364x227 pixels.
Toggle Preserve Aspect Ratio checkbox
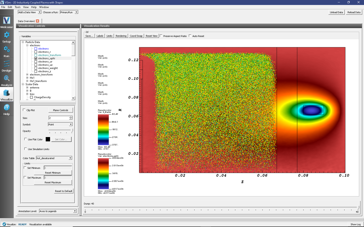(x=161, y=36)
